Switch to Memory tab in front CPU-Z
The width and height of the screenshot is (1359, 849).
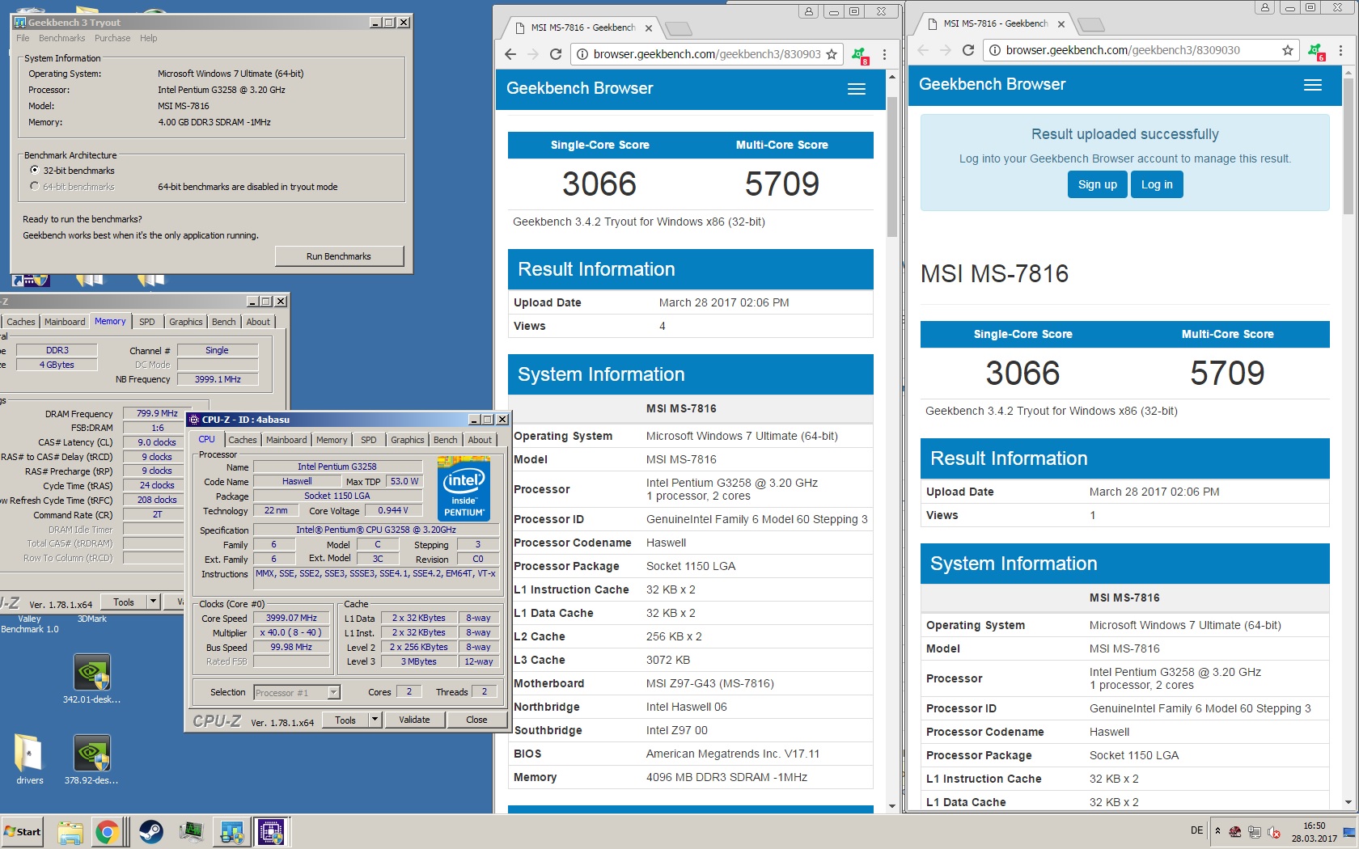[x=332, y=440]
